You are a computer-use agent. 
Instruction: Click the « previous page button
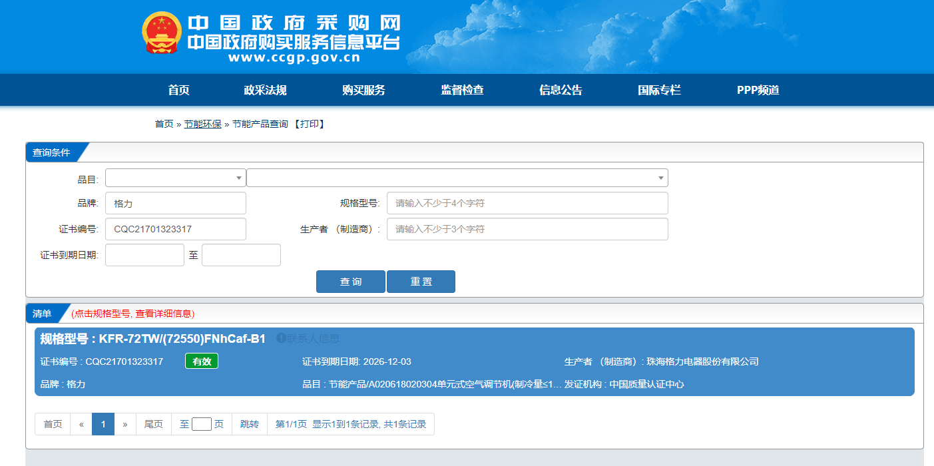coord(81,424)
